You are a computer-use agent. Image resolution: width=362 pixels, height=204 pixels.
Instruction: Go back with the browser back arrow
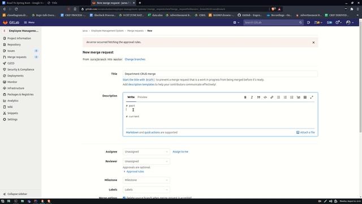tap(4, 9)
